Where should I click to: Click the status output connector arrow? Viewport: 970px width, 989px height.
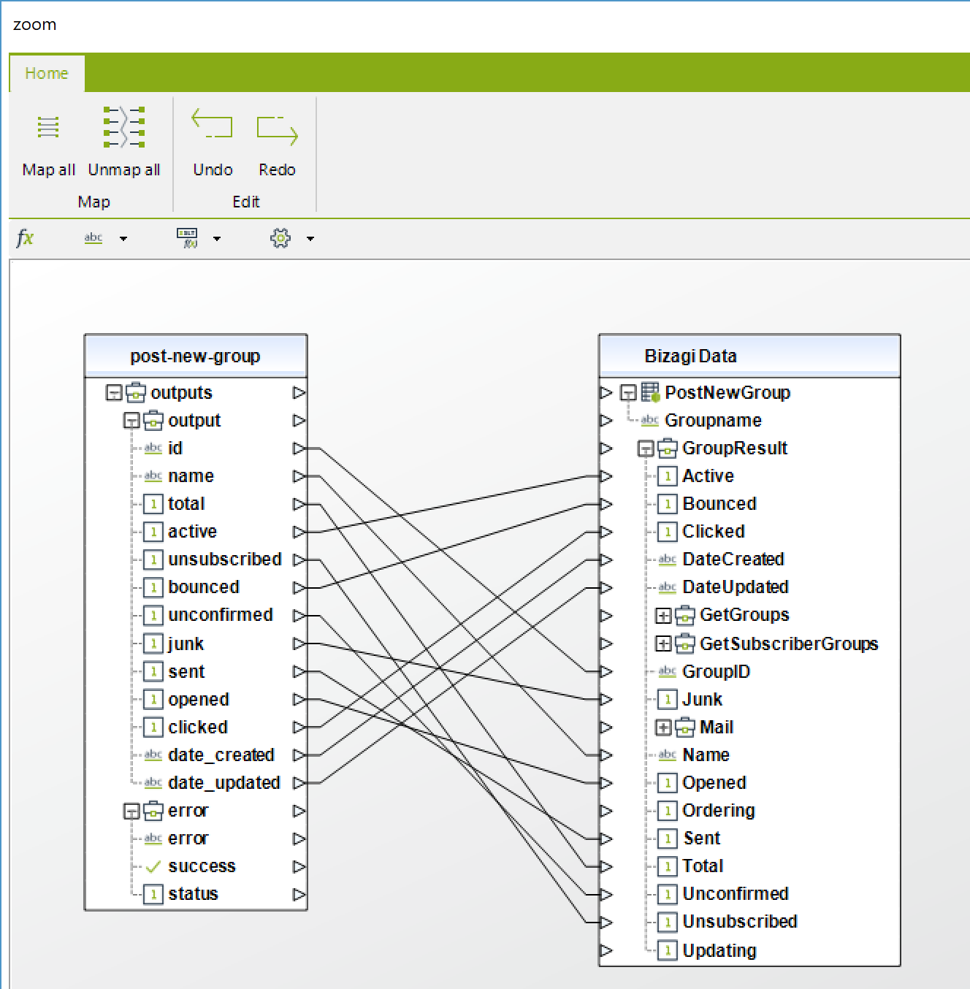pos(299,894)
